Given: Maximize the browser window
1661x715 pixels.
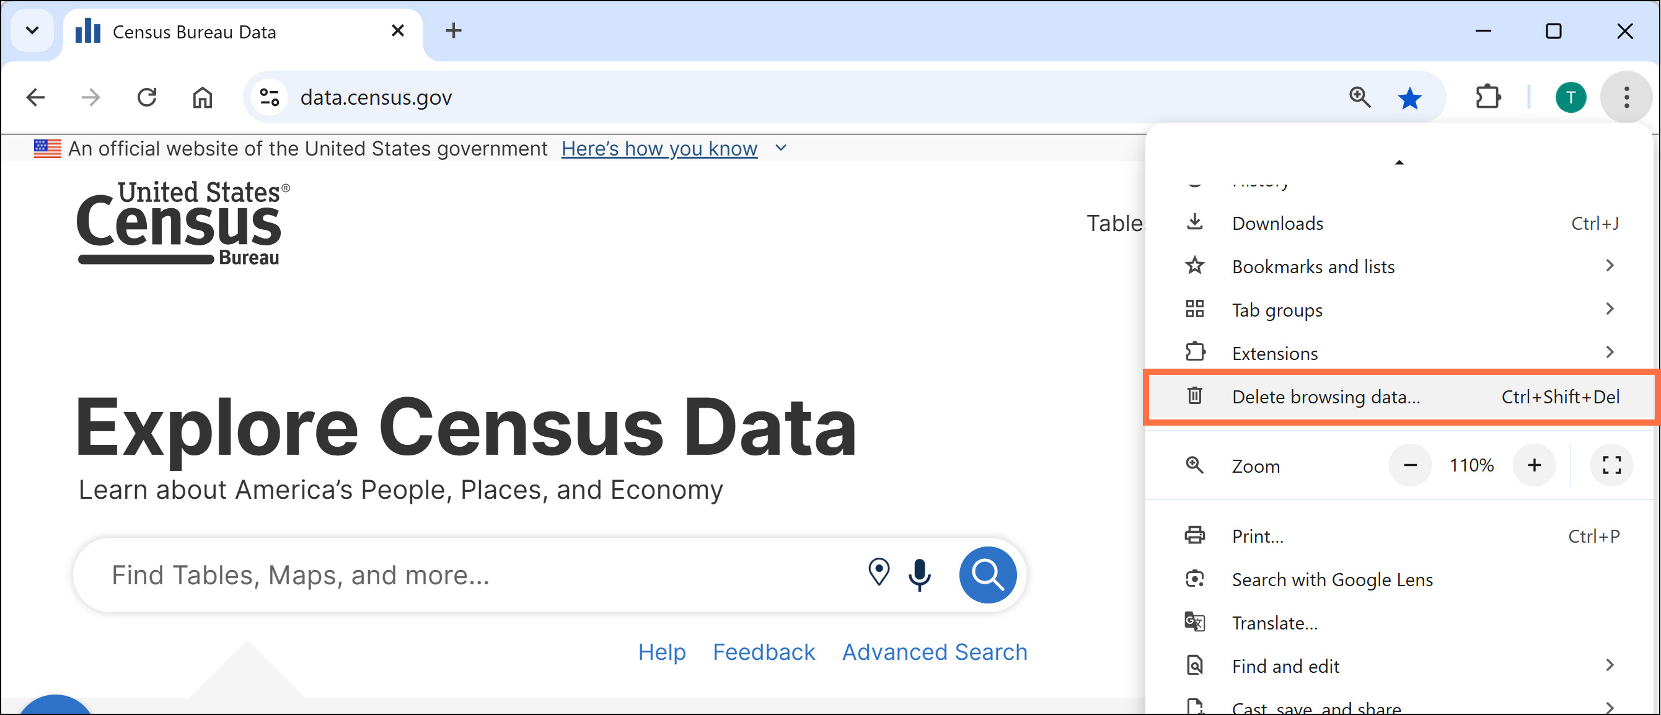Looking at the screenshot, I should [x=1553, y=30].
